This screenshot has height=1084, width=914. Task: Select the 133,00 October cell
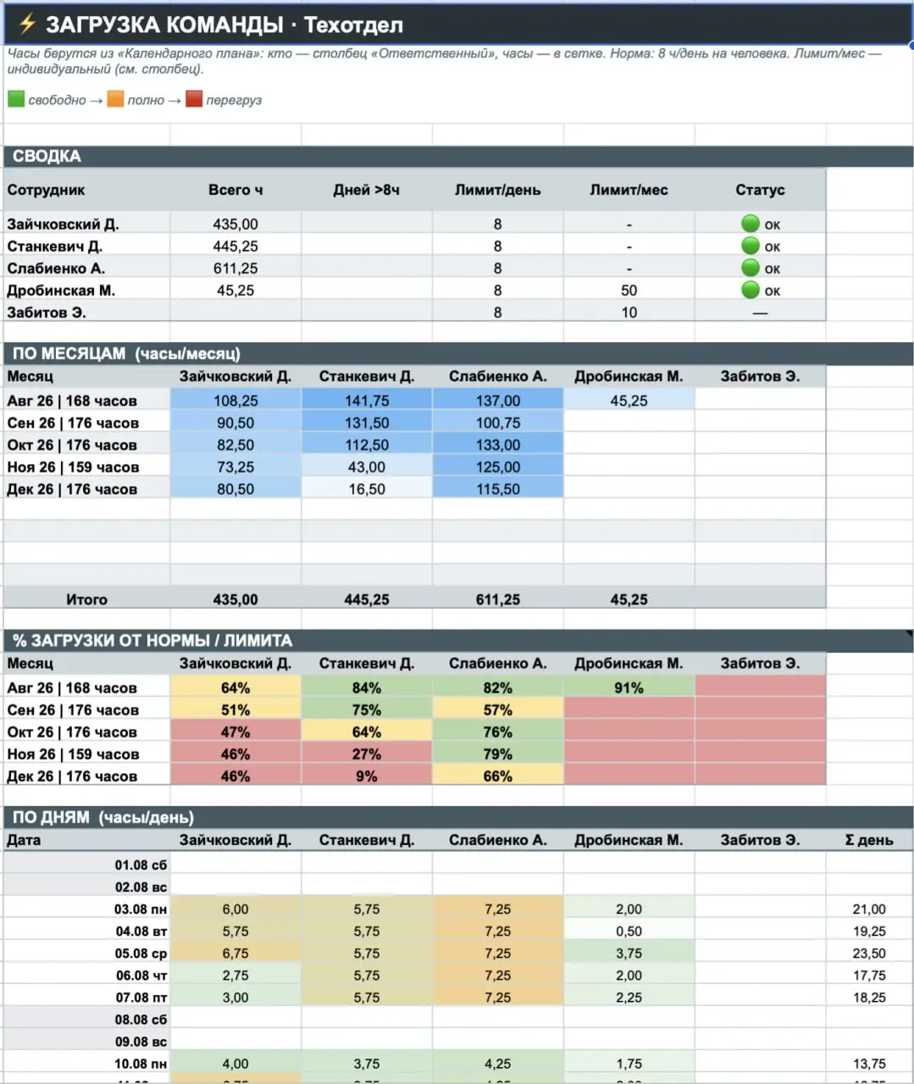(498, 444)
